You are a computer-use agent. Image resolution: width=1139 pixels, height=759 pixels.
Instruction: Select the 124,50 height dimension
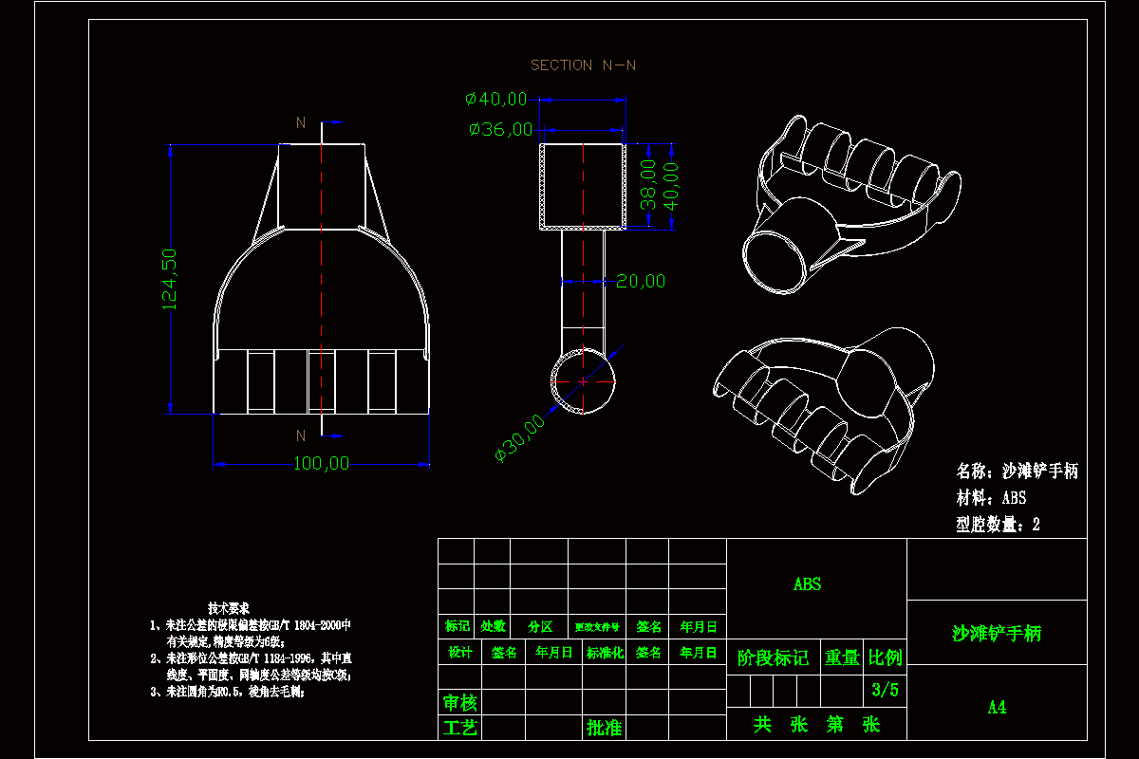(170, 280)
